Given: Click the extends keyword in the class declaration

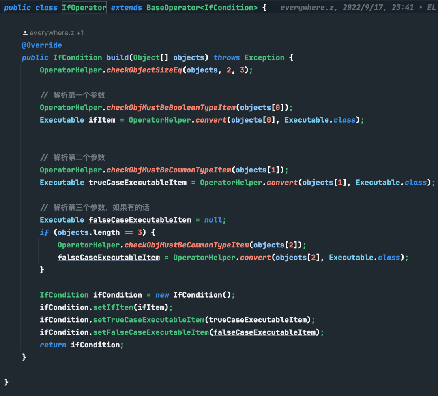Looking at the screenshot, I should pyautogui.click(x=126, y=8).
